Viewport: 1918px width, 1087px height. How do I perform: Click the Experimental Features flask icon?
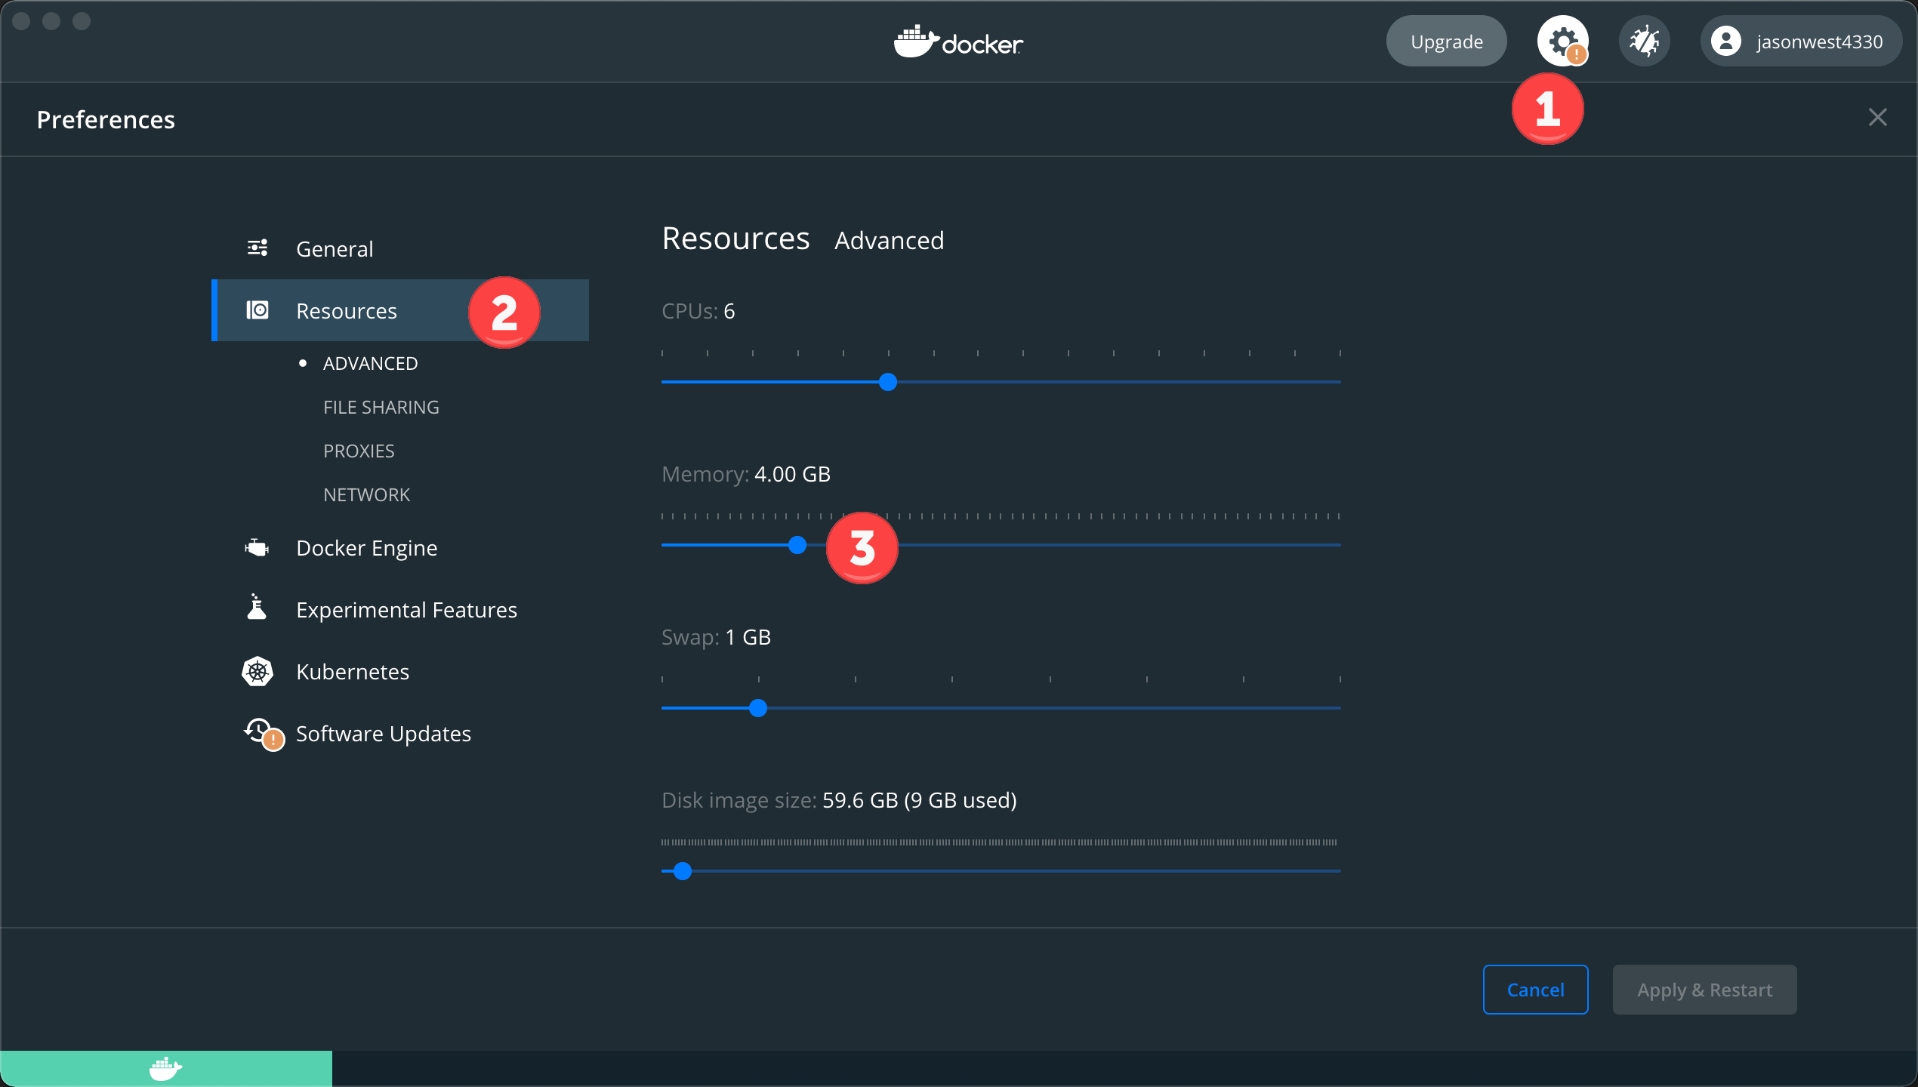[x=257, y=608]
